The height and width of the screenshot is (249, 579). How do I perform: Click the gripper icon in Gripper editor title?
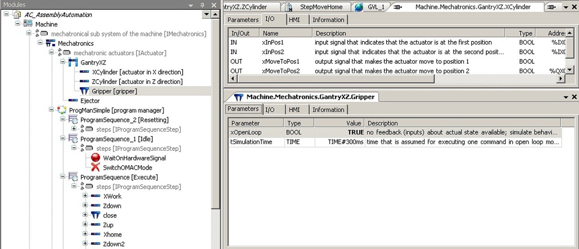pyautogui.click(x=238, y=97)
